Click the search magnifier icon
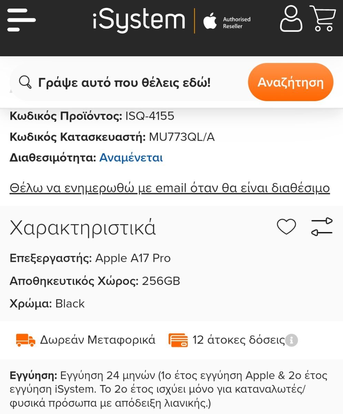The image size is (343, 414). click(x=25, y=82)
